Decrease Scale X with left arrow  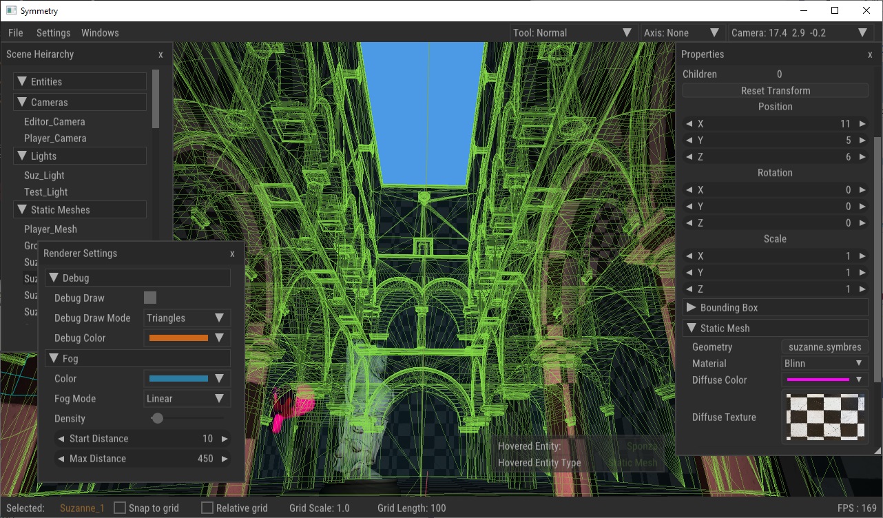(689, 256)
